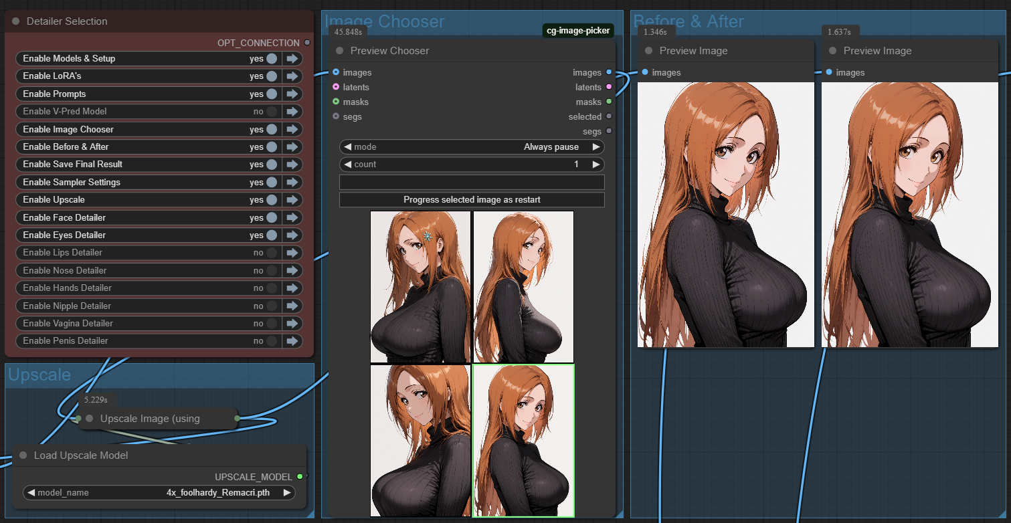Click right arrow of mode selector
Screen dimensions: 1011x523
(x=595, y=147)
